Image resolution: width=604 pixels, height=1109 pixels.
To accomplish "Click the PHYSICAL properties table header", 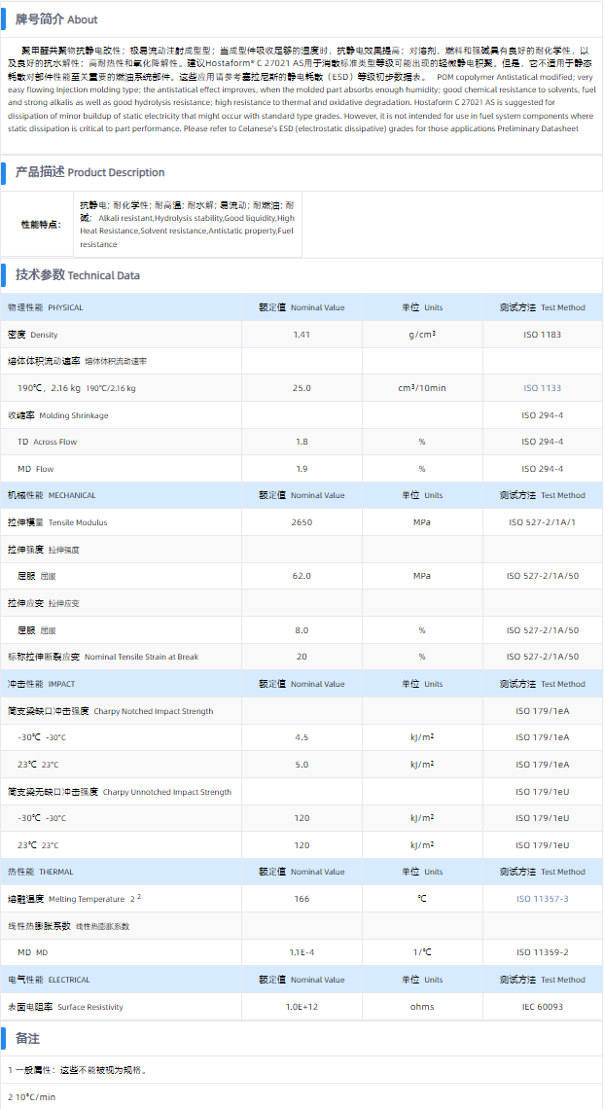I will 46,307.
